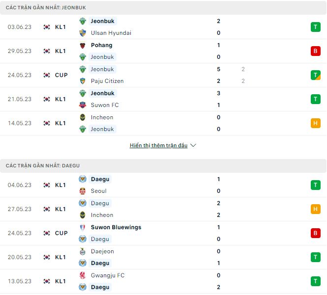Click Ulsan Hyundai team crest icon
This screenshot has width=327, height=295.
(82, 33)
